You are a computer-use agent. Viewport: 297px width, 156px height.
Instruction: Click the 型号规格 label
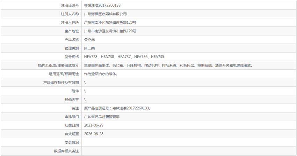[72, 57]
